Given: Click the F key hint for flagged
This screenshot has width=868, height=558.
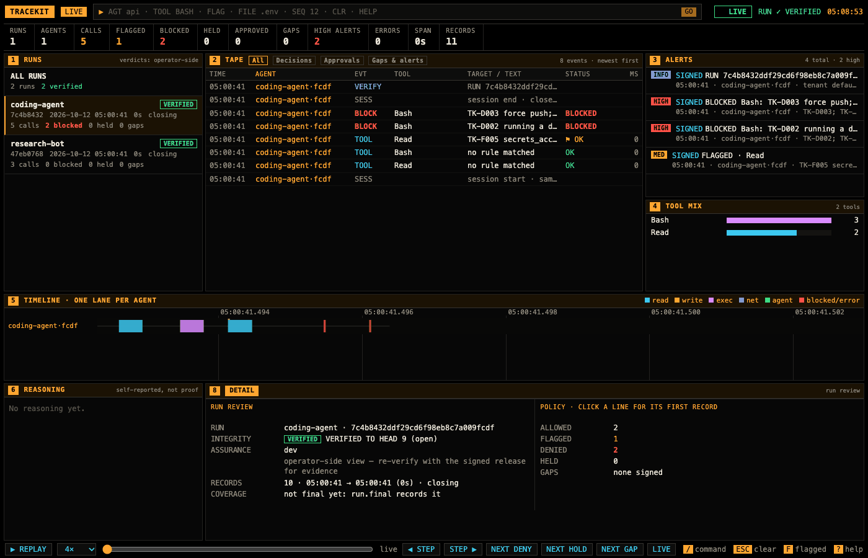Looking at the screenshot, I should click(x=788, y=549).
